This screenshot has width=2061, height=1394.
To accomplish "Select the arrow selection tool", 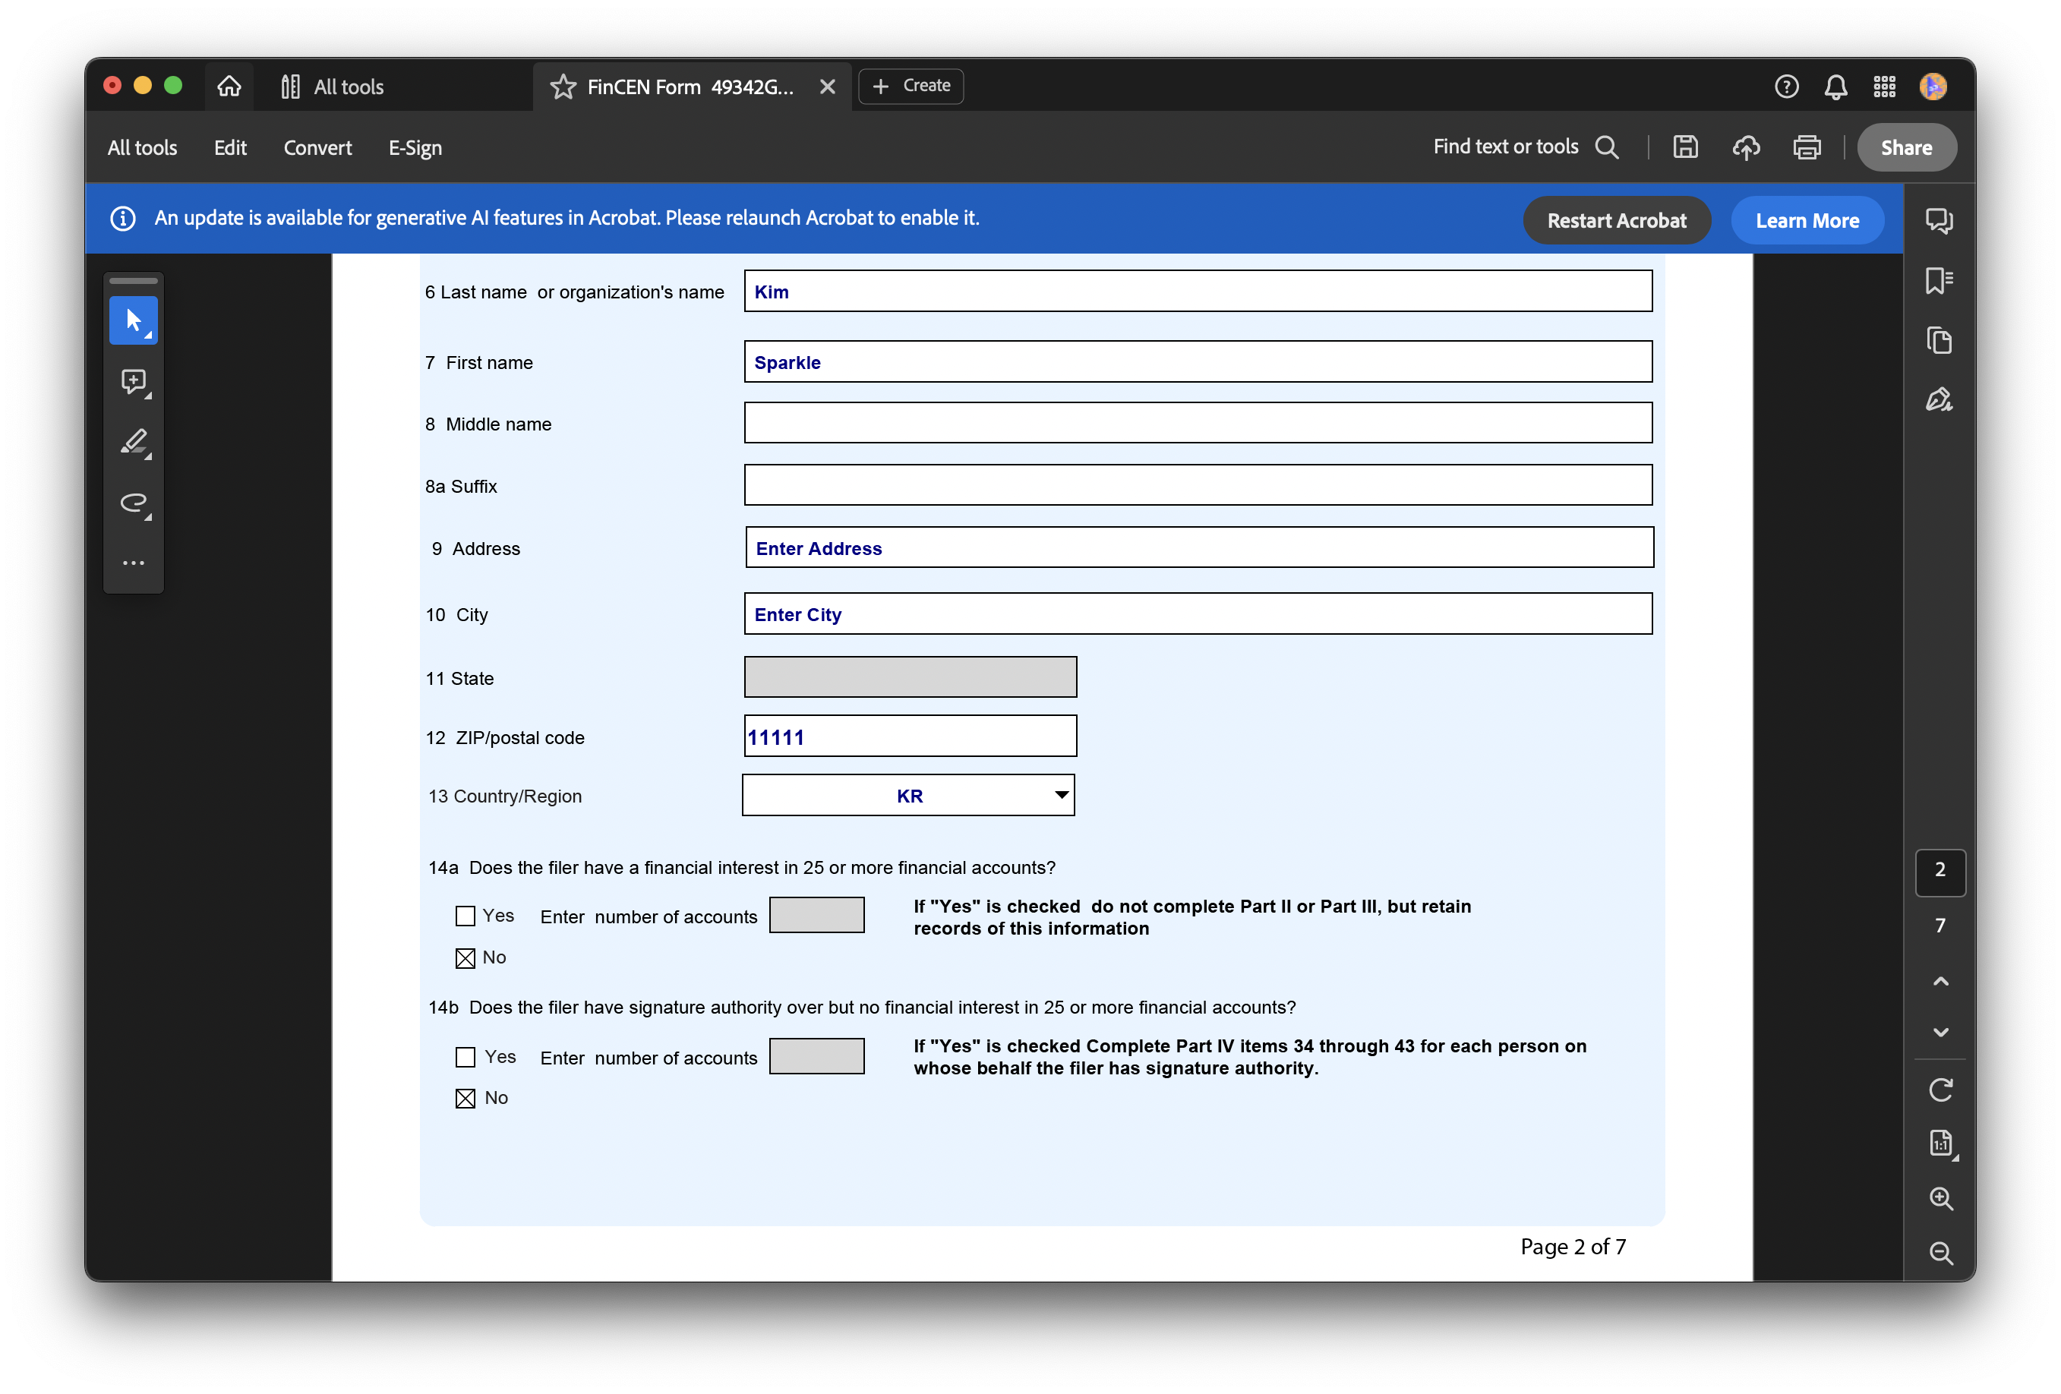I will [x=133, y=320].
